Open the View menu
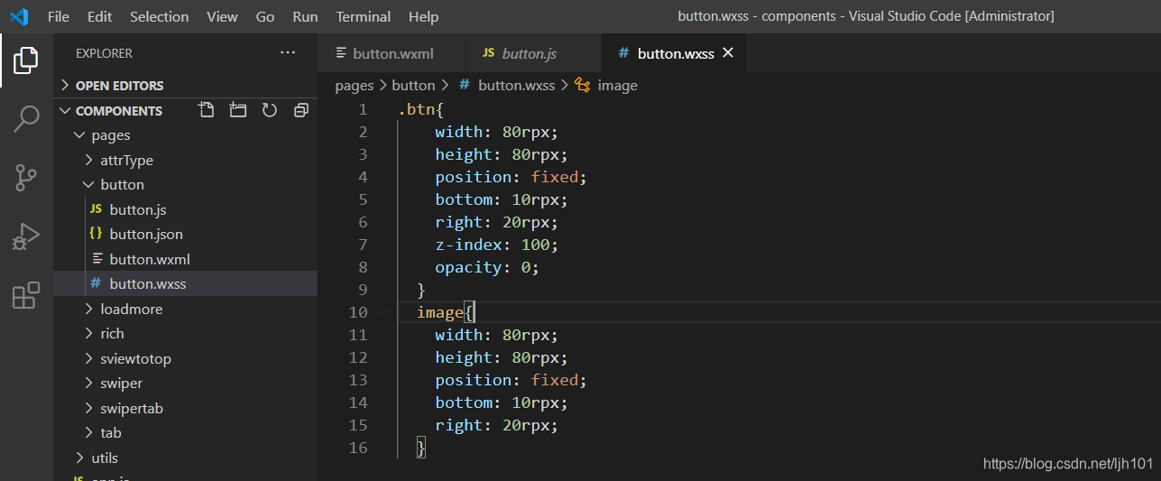 pos(222,16)
